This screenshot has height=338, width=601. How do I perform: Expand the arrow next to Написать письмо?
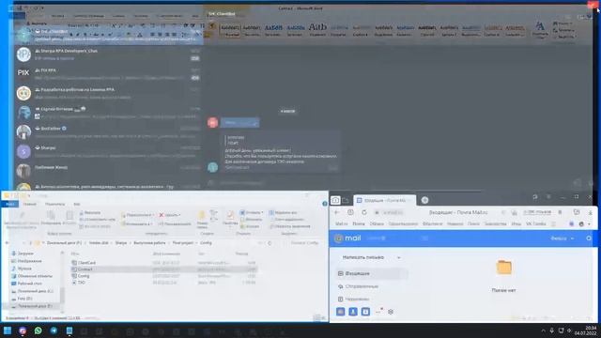pyautogui.click(x=398, y=257)
